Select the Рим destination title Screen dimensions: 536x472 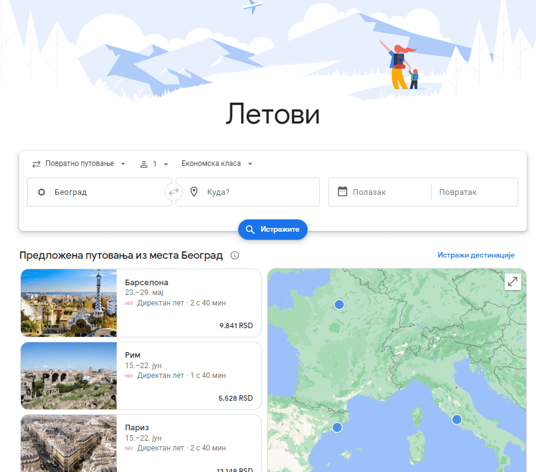(x=133, y=355)
